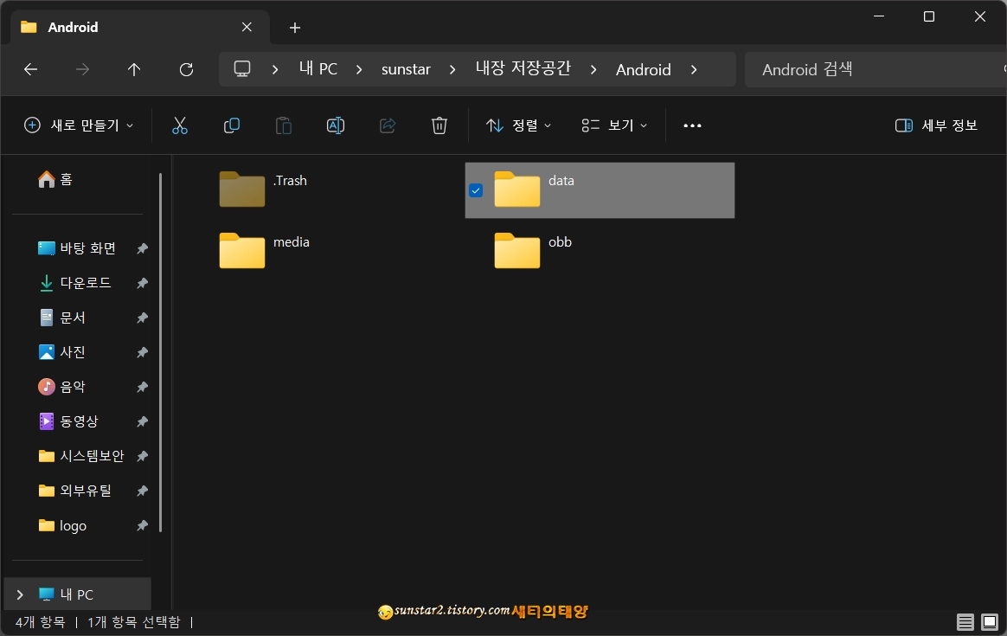Image resolution: width=1007 pixels, height=636 pixels.
Task: Click the Delete trash can icon
Action: coord(439,125)
